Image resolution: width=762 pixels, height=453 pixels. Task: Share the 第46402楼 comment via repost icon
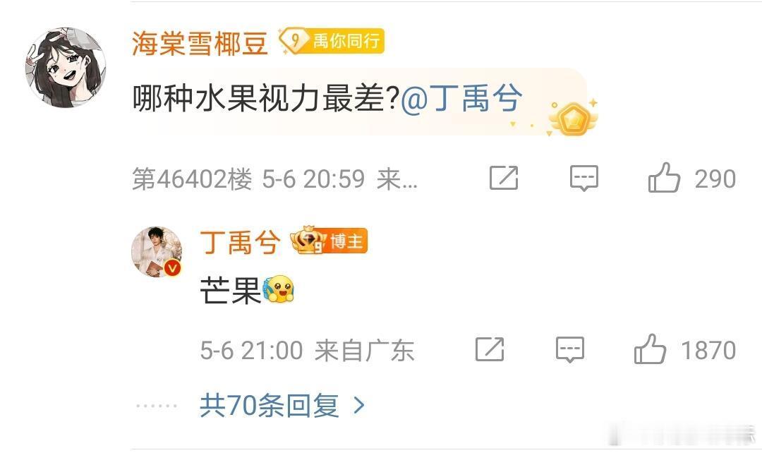pyautogui.click(x=504, y=179)
